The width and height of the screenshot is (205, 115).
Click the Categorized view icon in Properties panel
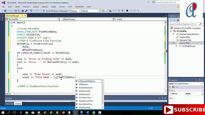click(x=170, y=87)
